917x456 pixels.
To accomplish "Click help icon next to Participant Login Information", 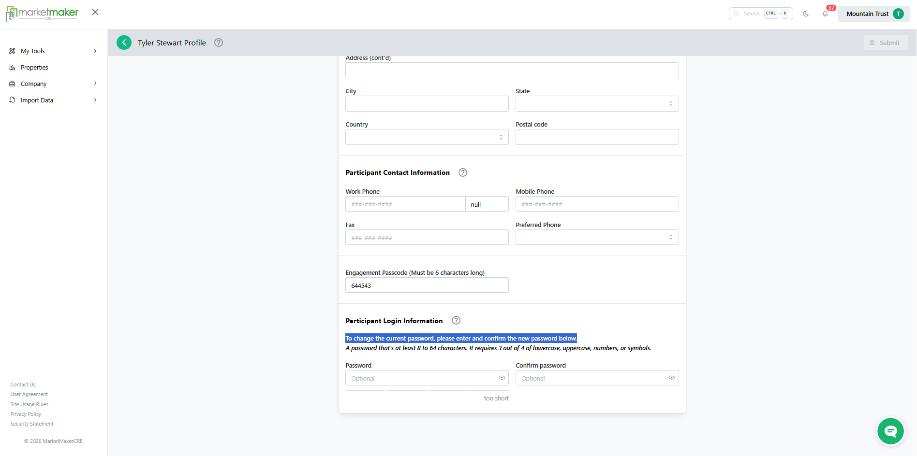I will click(x=456, y=321).
